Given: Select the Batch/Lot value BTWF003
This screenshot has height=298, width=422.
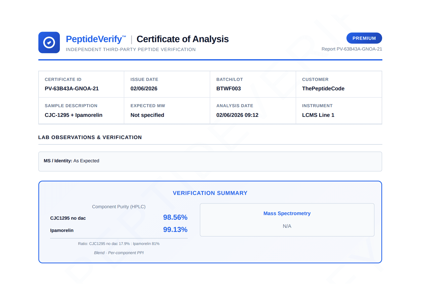Looking at the screenshot, I should pyautogui.click(x=228, y=89).
